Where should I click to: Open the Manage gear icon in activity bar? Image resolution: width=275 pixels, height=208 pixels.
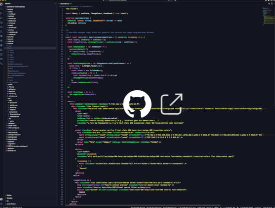click(x=1, y=204)
